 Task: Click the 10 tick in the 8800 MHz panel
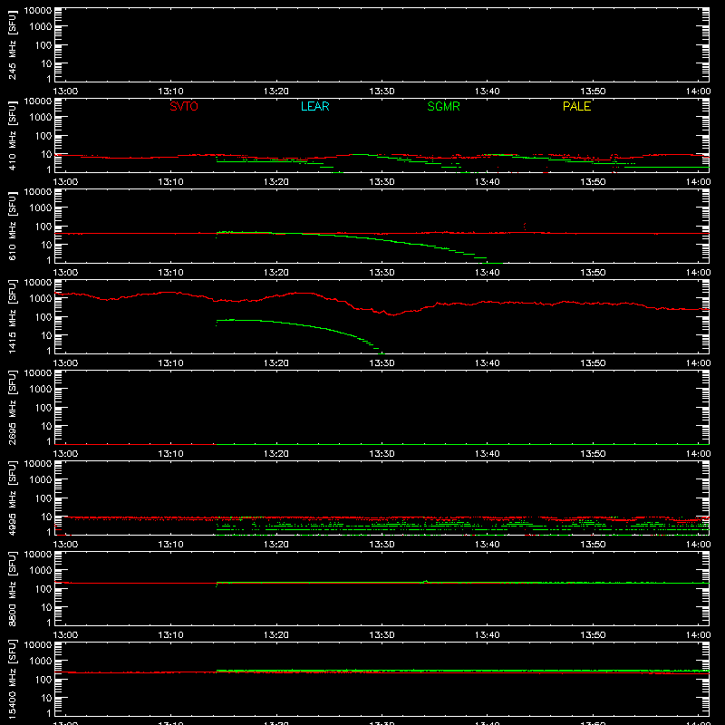[x=46, y=607]
